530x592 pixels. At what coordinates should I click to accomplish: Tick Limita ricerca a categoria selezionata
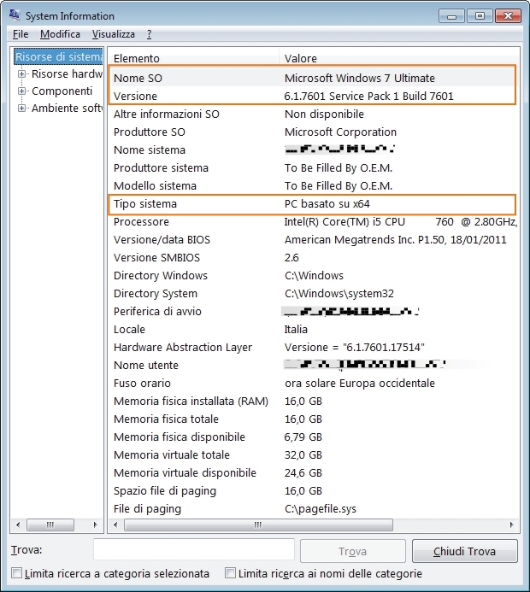[x=16, y=573]
